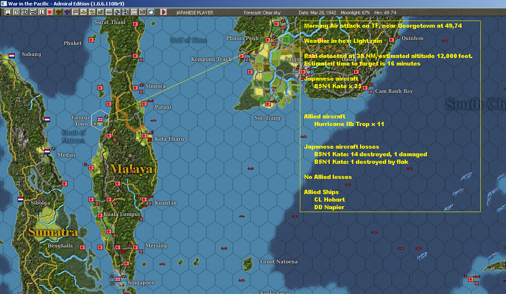Click 'B5N1 Kate: 1 destroyed by flak' line
Image resolution: width=506 pixels, height=294 pixels.
[x=361, y=162]
